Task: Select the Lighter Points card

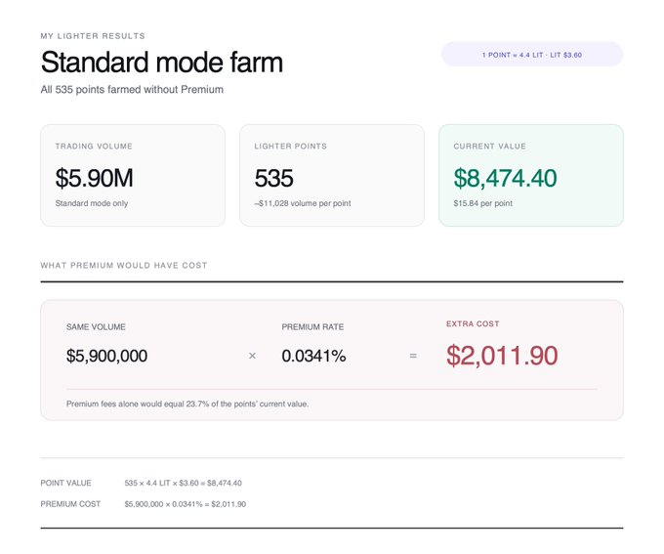Action: click(332, 175)
